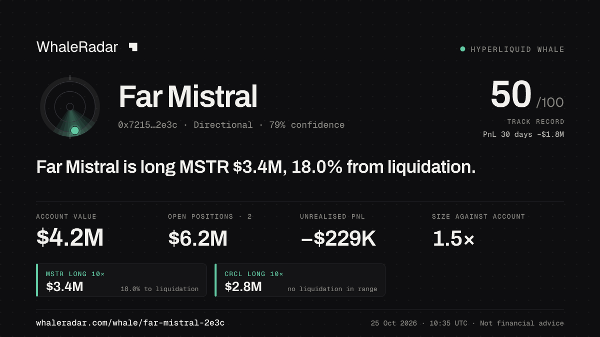Click the green Hyperliquid Whale status dot
This screenshot has height=337, width=600.
coord(462,49)
